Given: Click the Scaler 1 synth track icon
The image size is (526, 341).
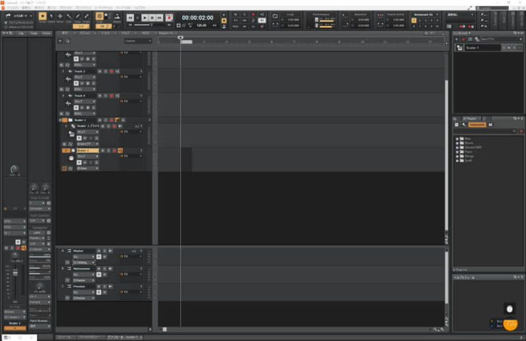Looking at the screenshot, I should [72, 134].
